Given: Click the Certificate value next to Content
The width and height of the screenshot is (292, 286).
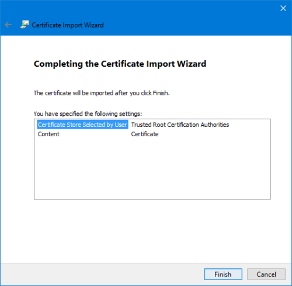Looking at the screenshot, I should pos(145,134).
